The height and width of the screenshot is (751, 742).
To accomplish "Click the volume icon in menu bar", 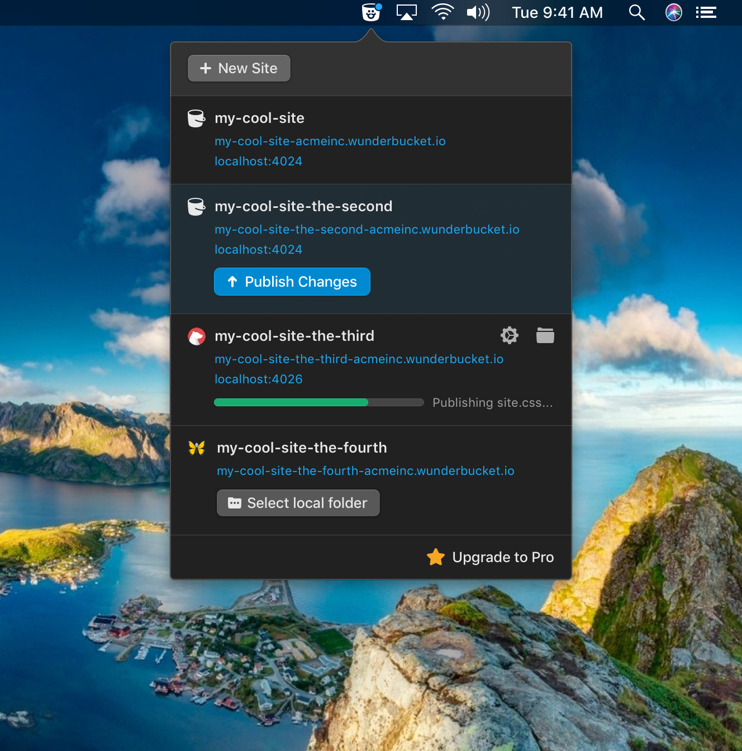I will pyautogui.click(x=478, y=12).
